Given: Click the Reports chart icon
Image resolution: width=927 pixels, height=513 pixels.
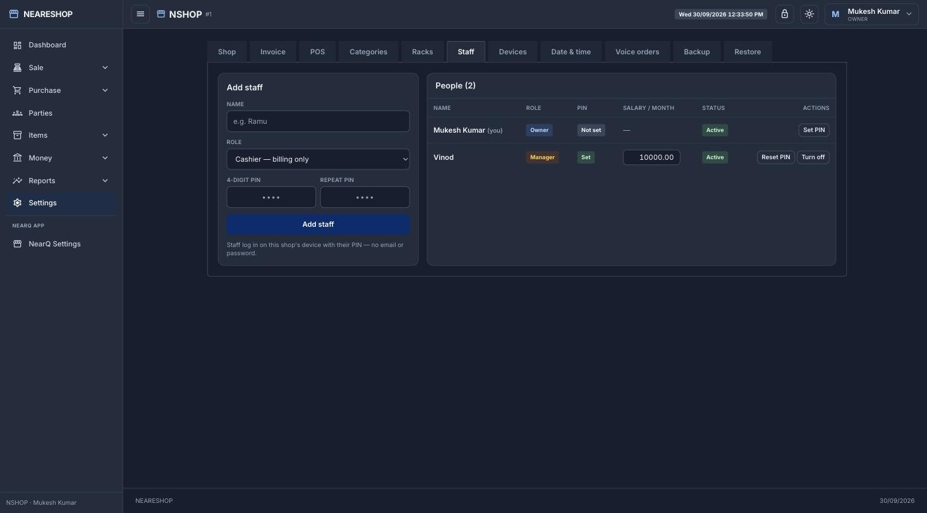Looking at the screenshot, I should [18, 181].
